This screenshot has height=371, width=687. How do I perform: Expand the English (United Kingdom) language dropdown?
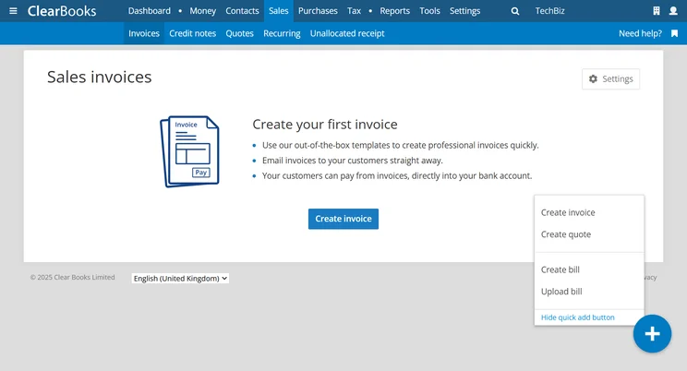click(x=180, y=278)
